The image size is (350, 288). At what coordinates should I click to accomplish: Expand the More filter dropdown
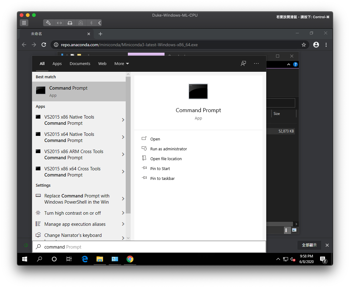click(x=121, y=64)
